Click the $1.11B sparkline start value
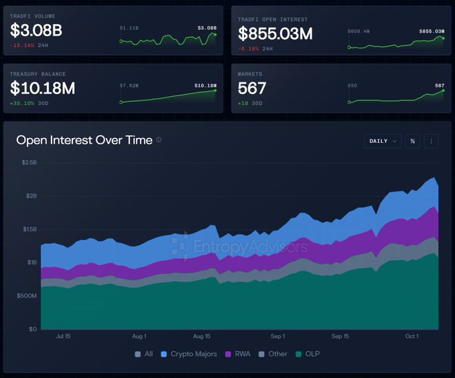The image size is (455, 378). click(129, 28)
